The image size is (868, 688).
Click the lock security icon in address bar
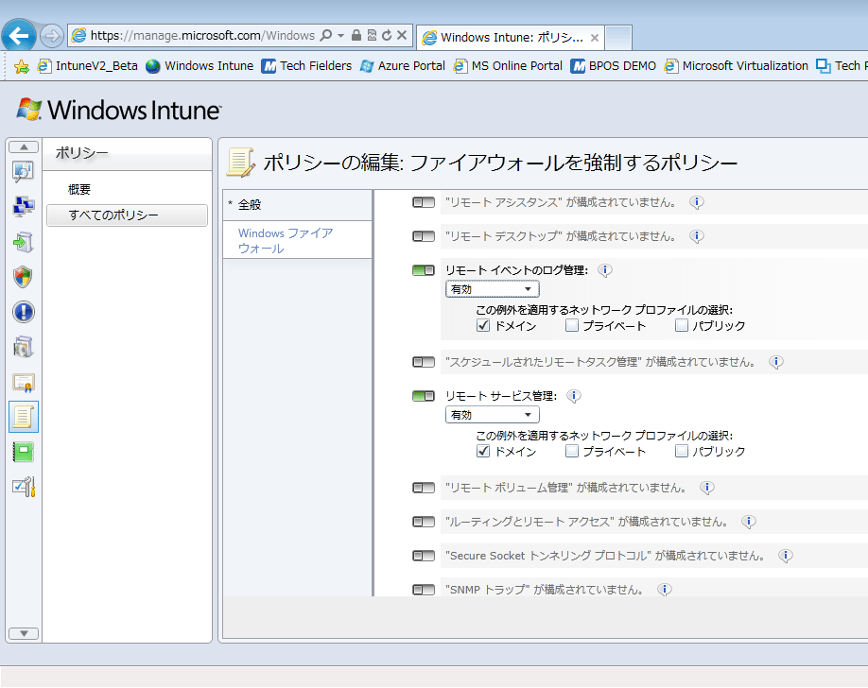pyautogui.click(x=356, y=35)
